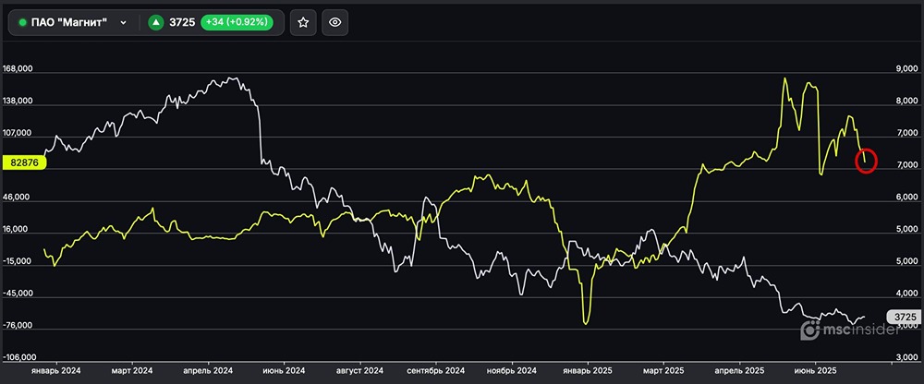Click the +34 (+0.92%) change badge
Image resolution: width=924 pixels, height=384 pixels.
coord(237,23)
